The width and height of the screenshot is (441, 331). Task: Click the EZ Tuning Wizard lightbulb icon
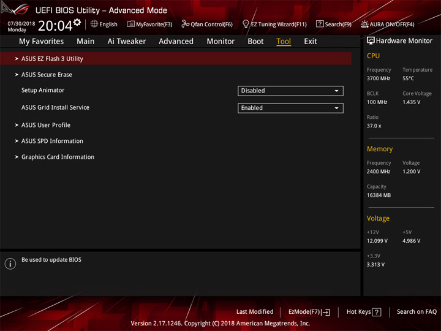pyautogui.click(x=246, y=24)
